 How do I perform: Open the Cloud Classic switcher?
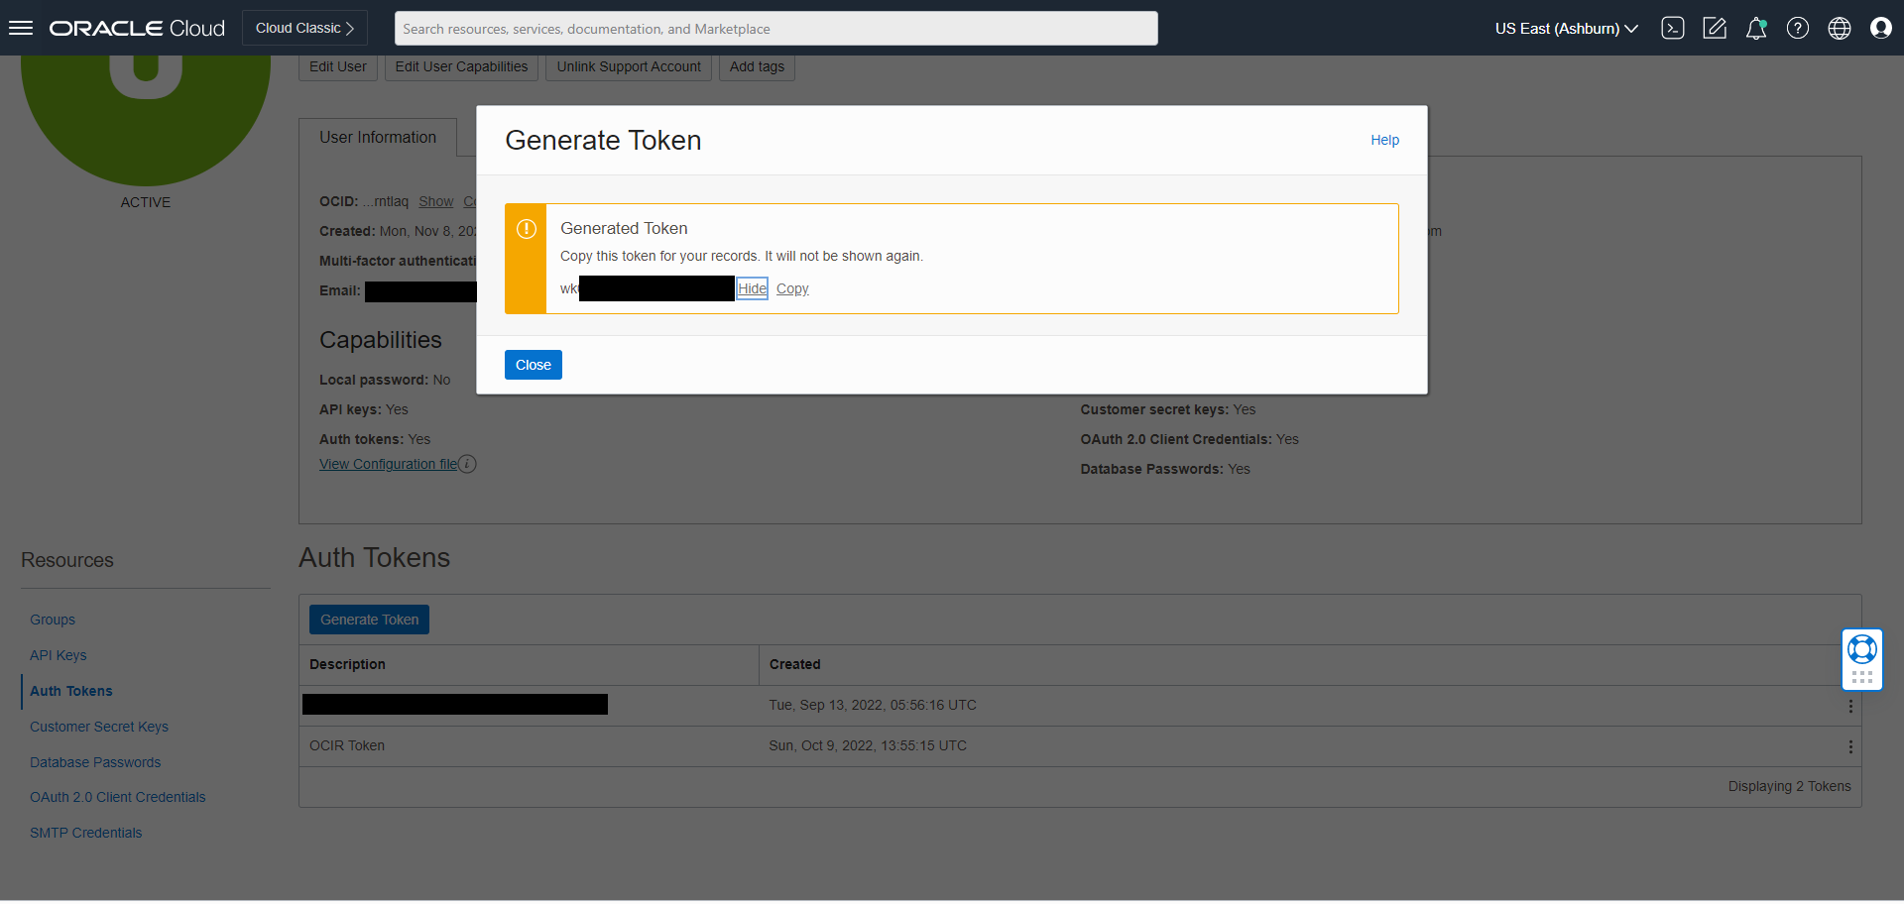click(x=304, y=28)
